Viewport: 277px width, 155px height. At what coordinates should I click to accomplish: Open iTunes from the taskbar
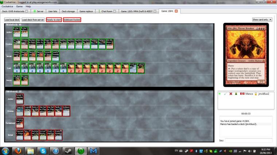[56, 151]
